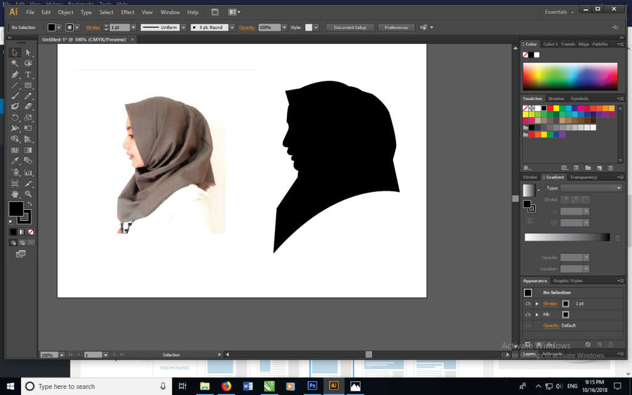Delete swatch using the Swatches trash icon
The width and height of the screenshot is (632, 395).
(610, 168)
